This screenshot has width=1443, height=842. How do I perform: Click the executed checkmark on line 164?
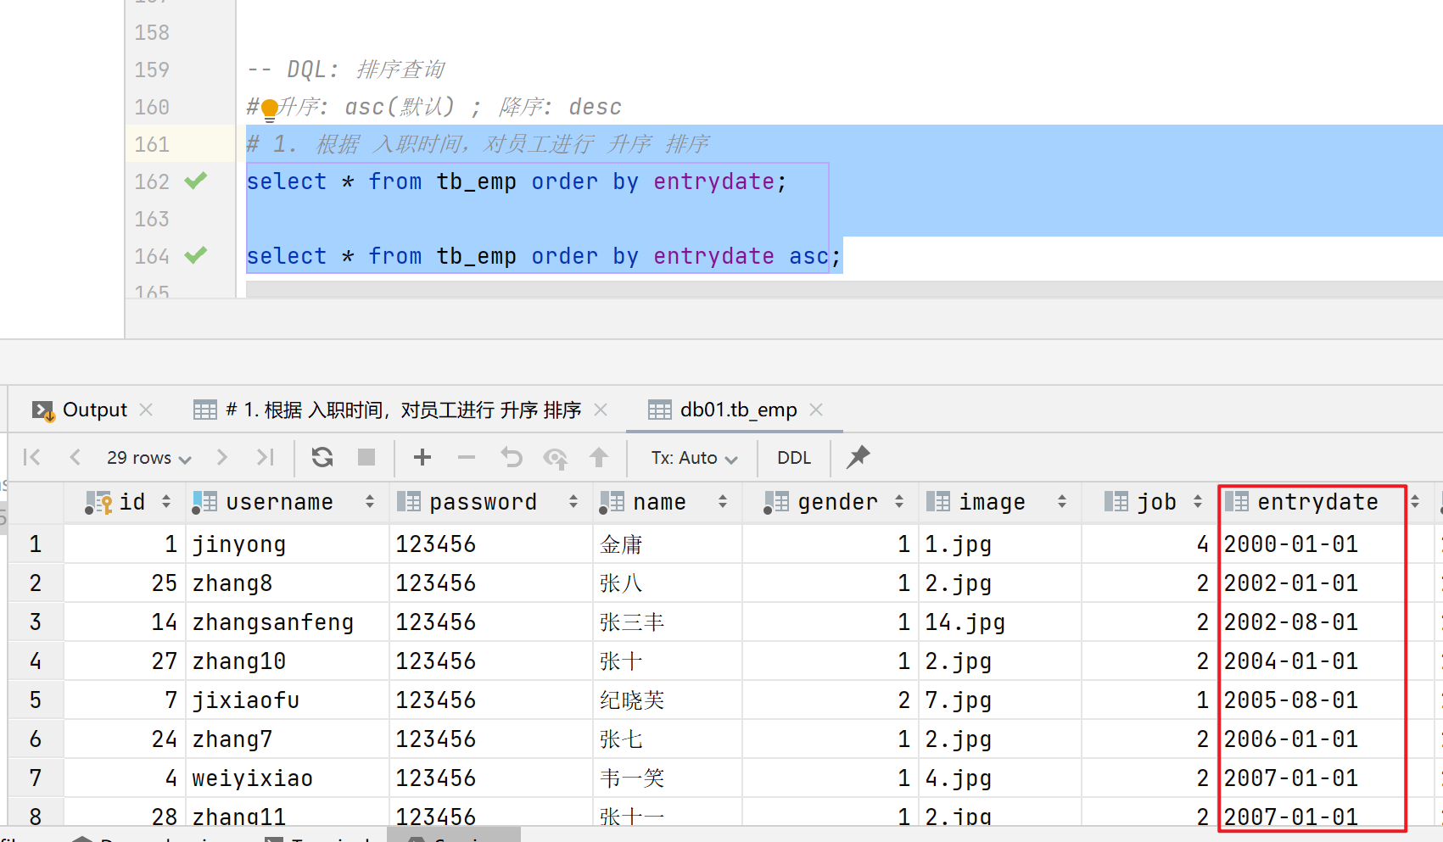pyautogui.click(x=196, y=255)
